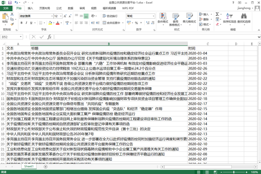Toggle Wrap Text (自动换行)
Viewport: 261px width, 174px height.
(x=110, y=16)
